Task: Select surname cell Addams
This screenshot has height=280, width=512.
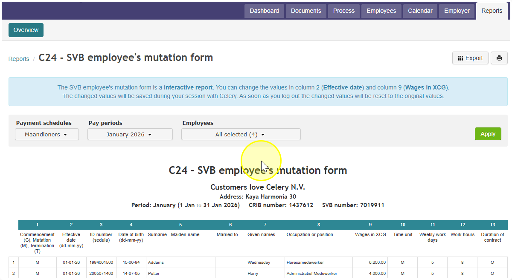Action: tap(180, 263)
